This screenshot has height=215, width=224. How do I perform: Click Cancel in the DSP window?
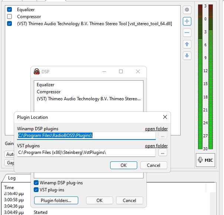tap(129, 200)
